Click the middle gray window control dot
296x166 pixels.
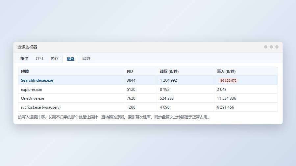(x=271, y=47)
